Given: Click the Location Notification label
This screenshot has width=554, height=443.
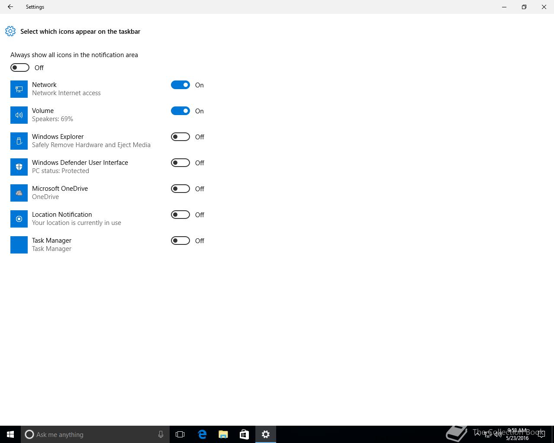Looking at the screenshot, I should click(62, 215).
